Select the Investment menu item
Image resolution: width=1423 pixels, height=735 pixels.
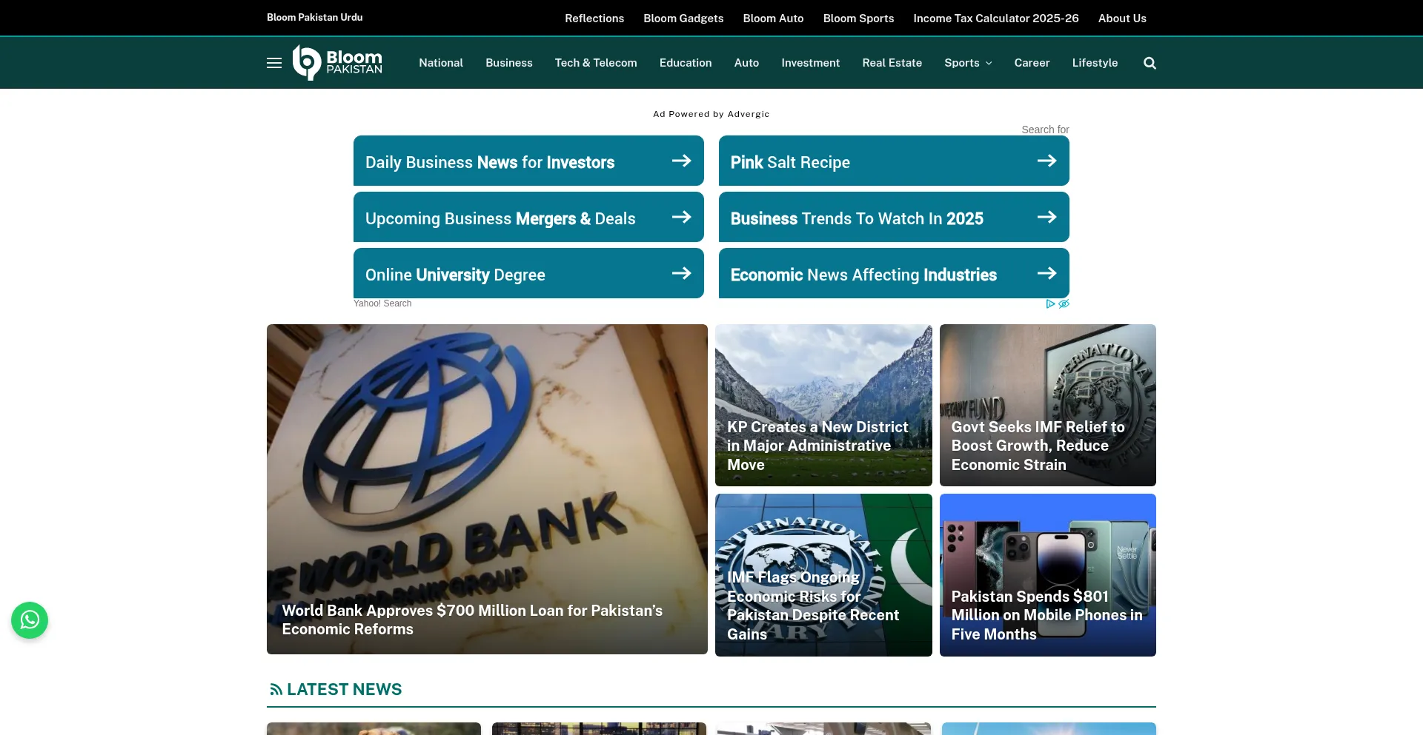(810, 63)
